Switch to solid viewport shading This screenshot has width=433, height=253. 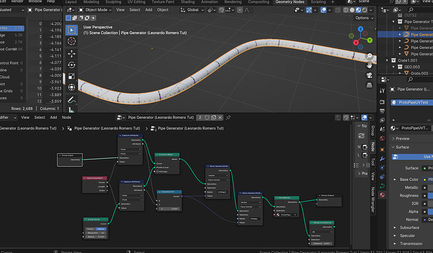click(352, 10)
